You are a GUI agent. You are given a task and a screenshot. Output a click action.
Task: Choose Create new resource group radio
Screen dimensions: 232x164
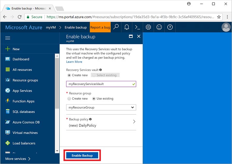pyautogui.click(x=69, y=99)
